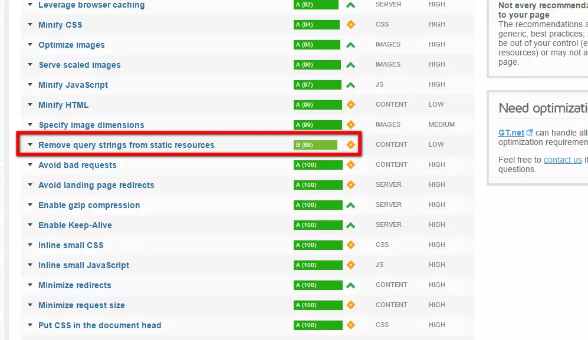
Task: Click the A (100) badge for Minimize request size
Action: pyautogui.click(x=318, y=305)
